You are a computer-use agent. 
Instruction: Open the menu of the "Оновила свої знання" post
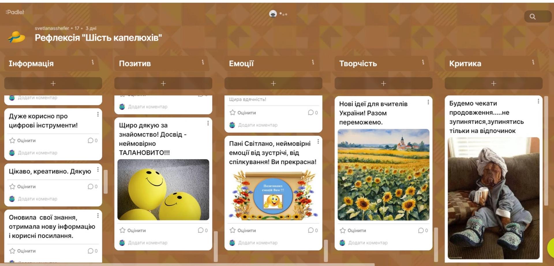pos(98,216)
